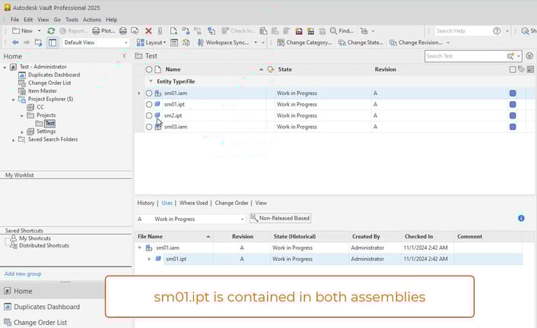Click the blue square for sm2.ipt row
The width and height of the screenshot is (537, 328).
[513, 115]
